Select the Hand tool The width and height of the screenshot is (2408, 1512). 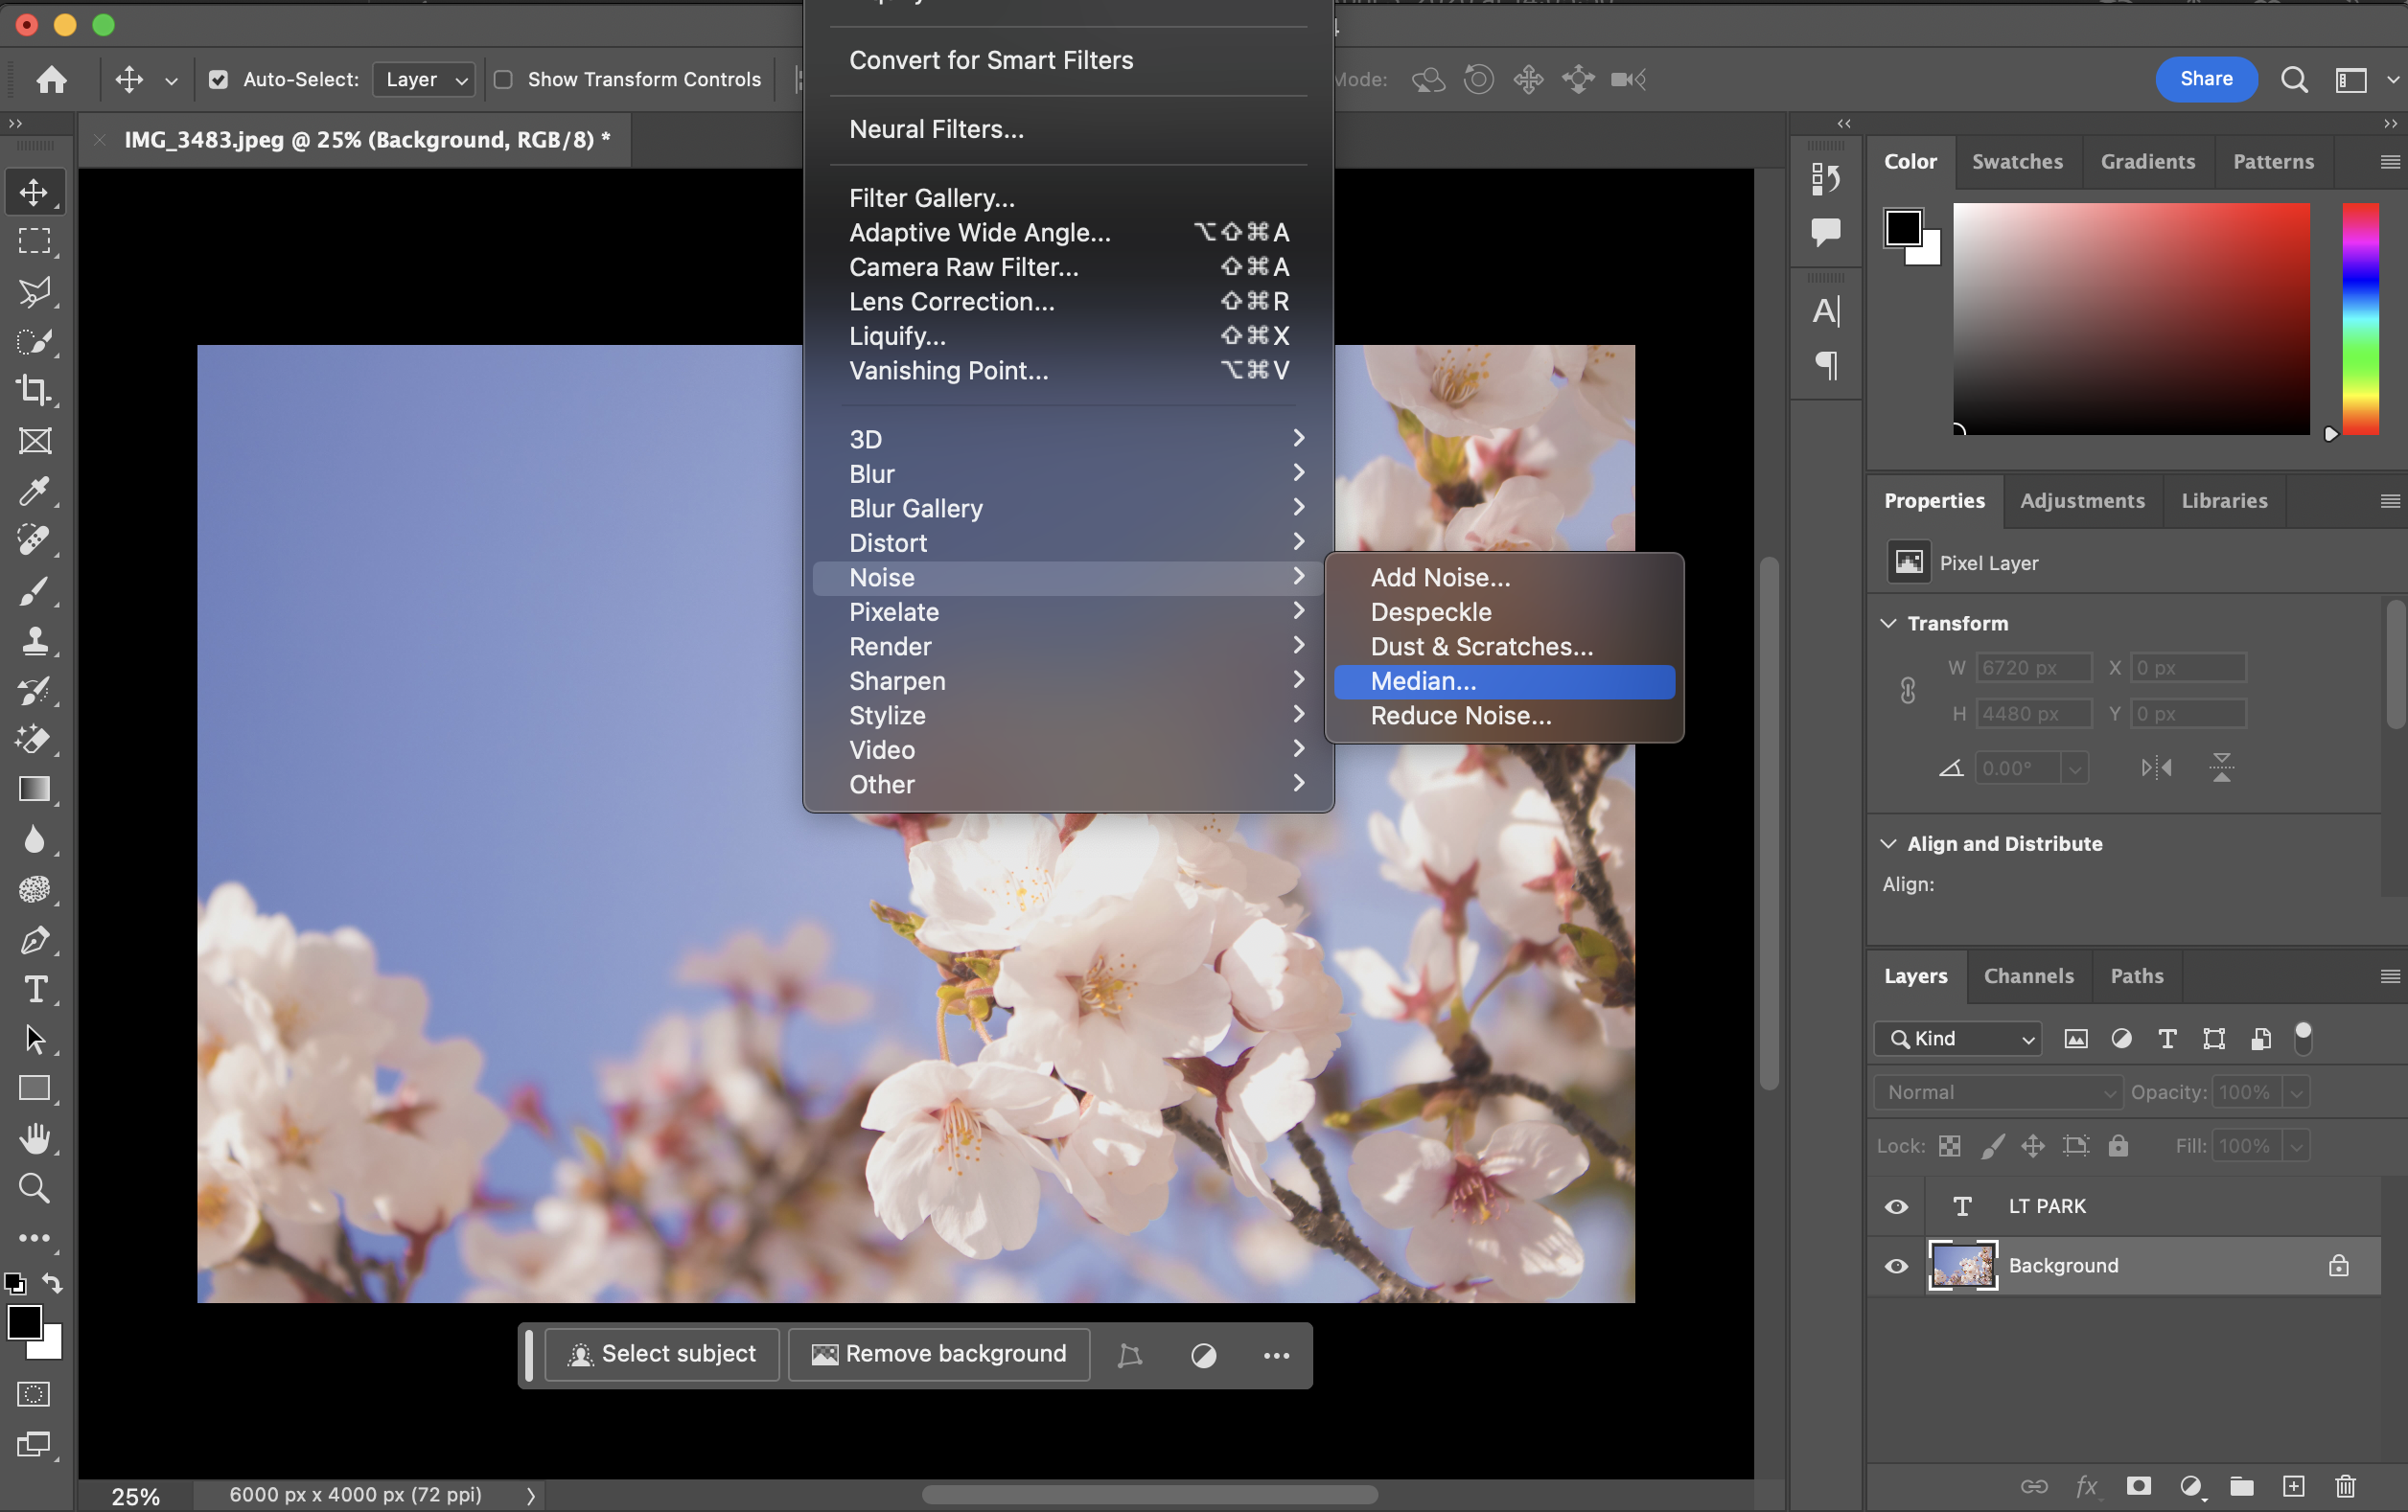point(34,1138)
